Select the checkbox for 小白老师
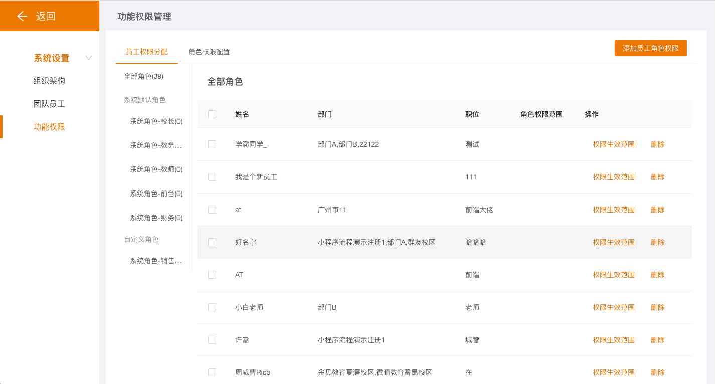Viewport: 715px width, 384px height. pyautogui.click(x=212, y=307)
